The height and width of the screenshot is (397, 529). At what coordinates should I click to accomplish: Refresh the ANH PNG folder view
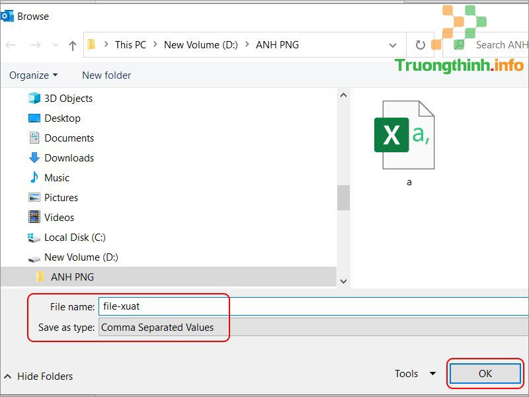click(x=420, y=45)
